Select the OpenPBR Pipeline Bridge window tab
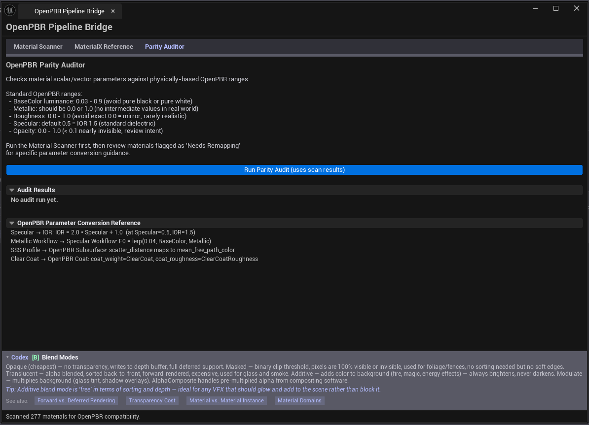589x425 pixels. click(x=70, y=11)
